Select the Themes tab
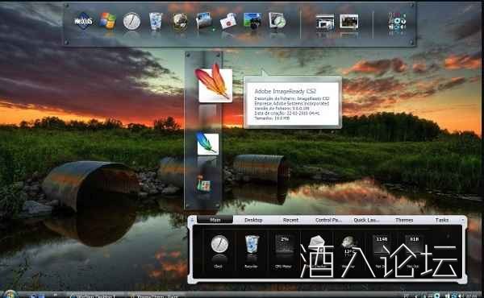484x298 pixels. pyautogui.click(x=404, y=220)
